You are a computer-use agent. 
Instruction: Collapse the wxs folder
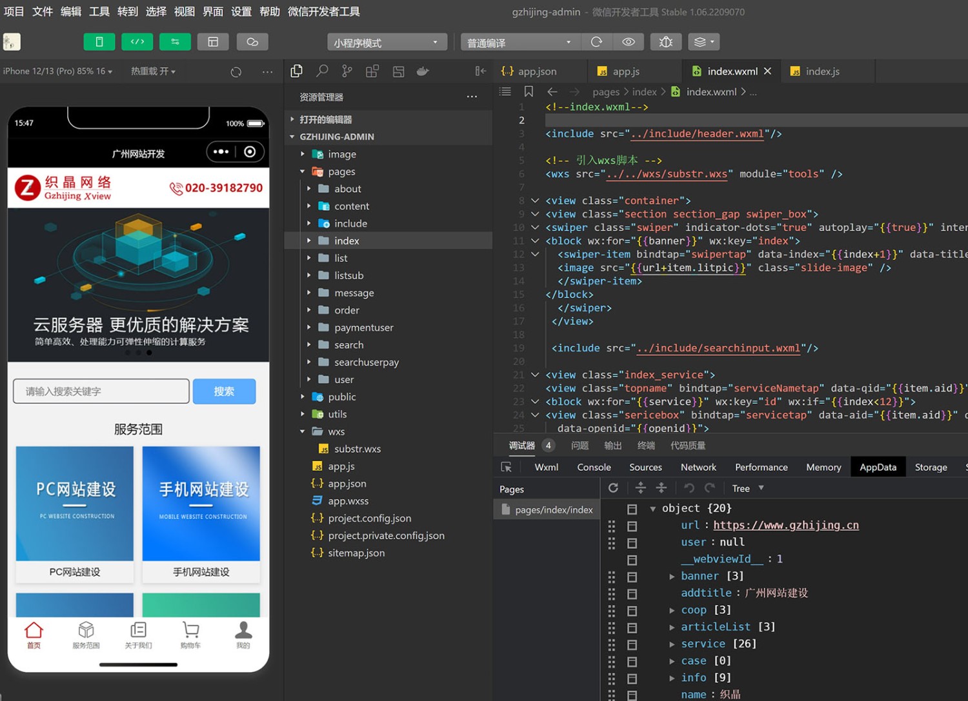tap(388, 431)
